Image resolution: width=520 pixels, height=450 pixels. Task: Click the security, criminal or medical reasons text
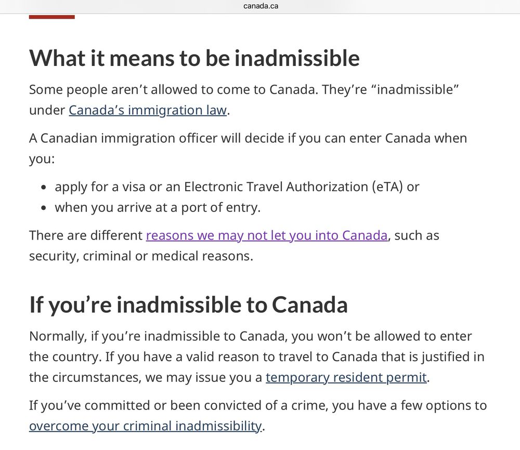[x=141, y=256]
